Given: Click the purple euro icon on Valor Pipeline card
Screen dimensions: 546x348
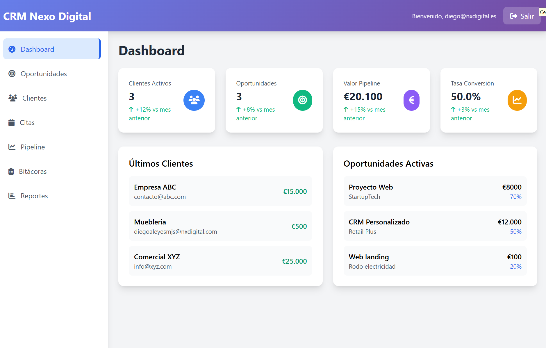Looking at the screenshot, I should [411, 100].
